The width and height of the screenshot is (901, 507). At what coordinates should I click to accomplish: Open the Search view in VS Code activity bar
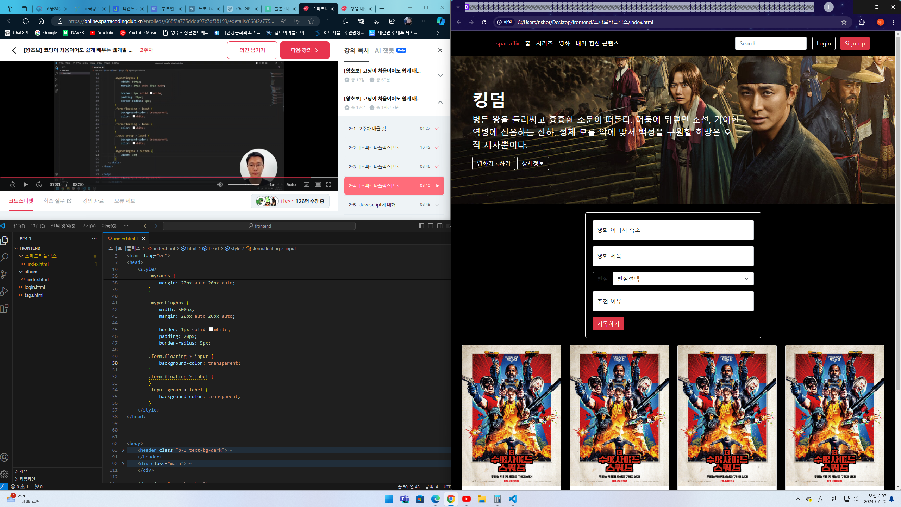pyautogui.click(x=5, y=258)
